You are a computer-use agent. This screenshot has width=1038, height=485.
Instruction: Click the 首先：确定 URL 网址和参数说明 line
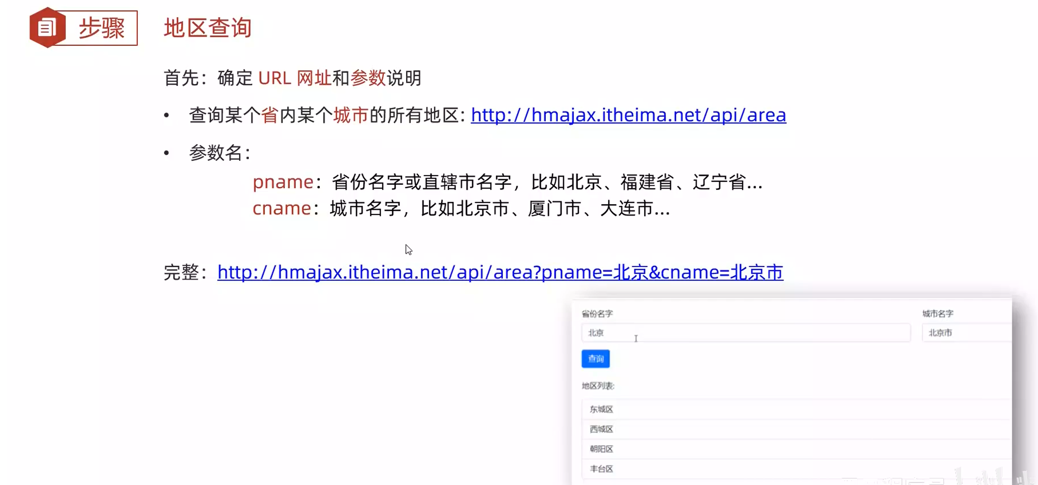tap(293, 78)
